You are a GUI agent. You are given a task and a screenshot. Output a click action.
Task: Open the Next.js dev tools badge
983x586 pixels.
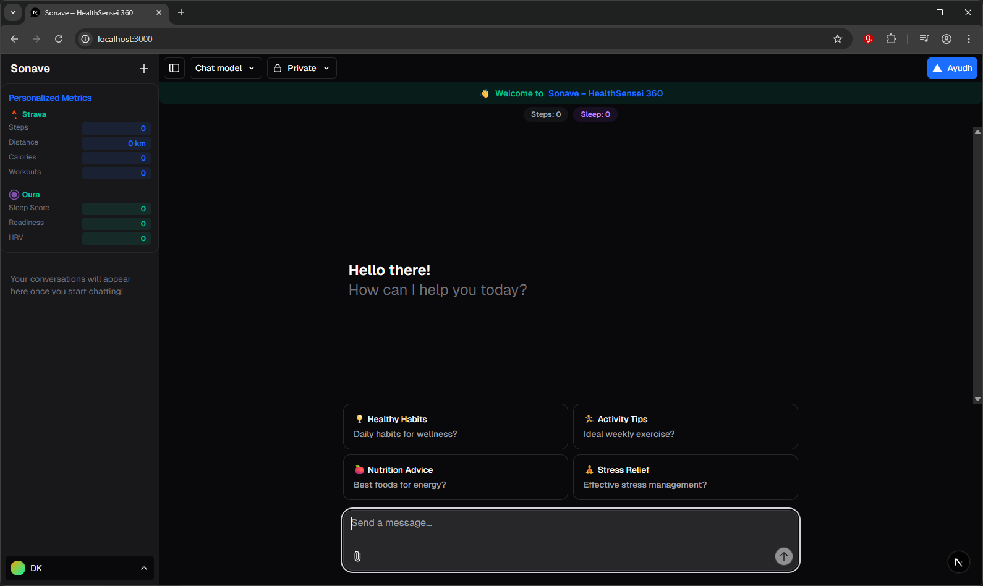[x=958, y=562]
